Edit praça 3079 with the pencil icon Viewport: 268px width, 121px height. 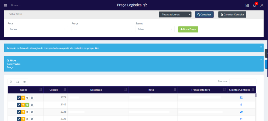coord(19,98)
